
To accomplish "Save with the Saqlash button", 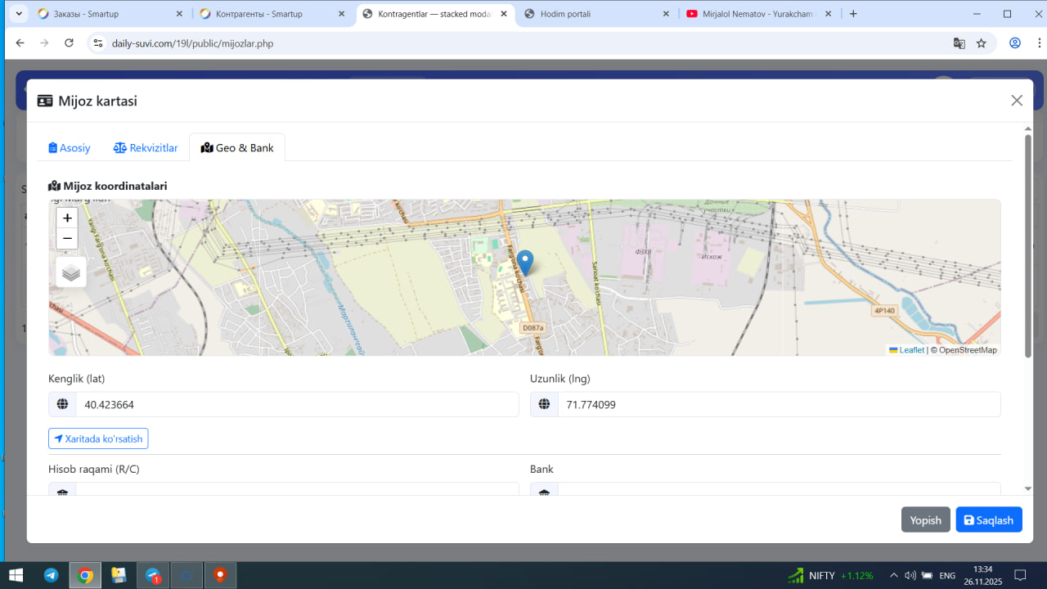I will [988, 520].
